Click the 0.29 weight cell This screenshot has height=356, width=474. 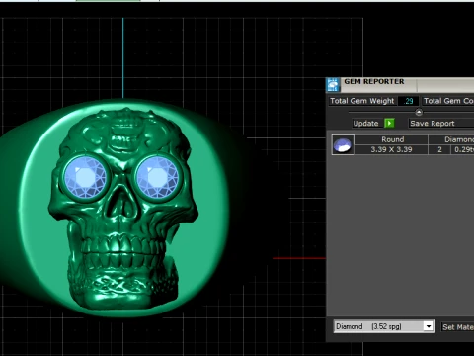(x=463, y=149)
